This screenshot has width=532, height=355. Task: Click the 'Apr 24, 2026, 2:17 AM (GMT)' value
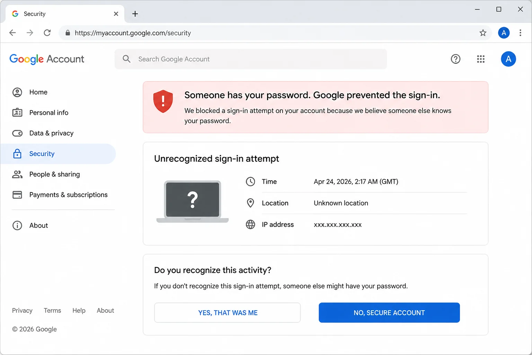point(356,182)
